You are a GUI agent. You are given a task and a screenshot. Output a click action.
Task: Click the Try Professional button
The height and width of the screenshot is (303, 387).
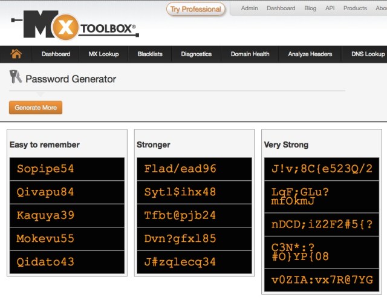[195, 9]
